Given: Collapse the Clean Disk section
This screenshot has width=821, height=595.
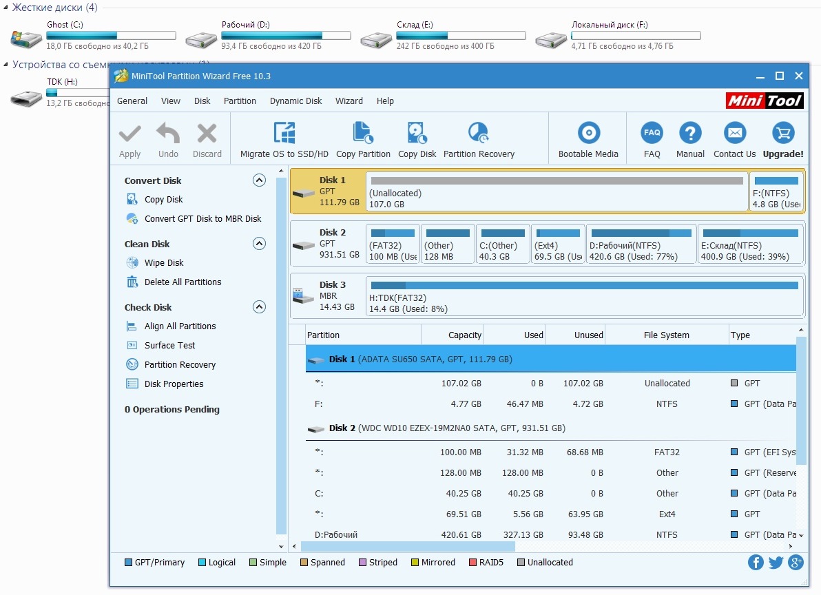Looking at the screenshot, I should point(259,244).
